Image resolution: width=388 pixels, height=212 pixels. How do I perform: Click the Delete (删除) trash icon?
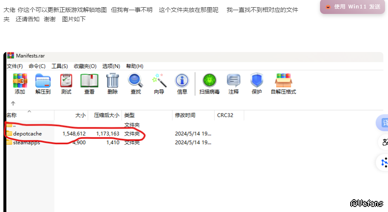113,80
